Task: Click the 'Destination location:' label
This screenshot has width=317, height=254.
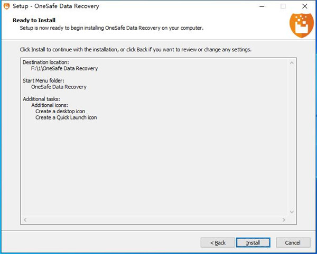Action: pos(45,62)
